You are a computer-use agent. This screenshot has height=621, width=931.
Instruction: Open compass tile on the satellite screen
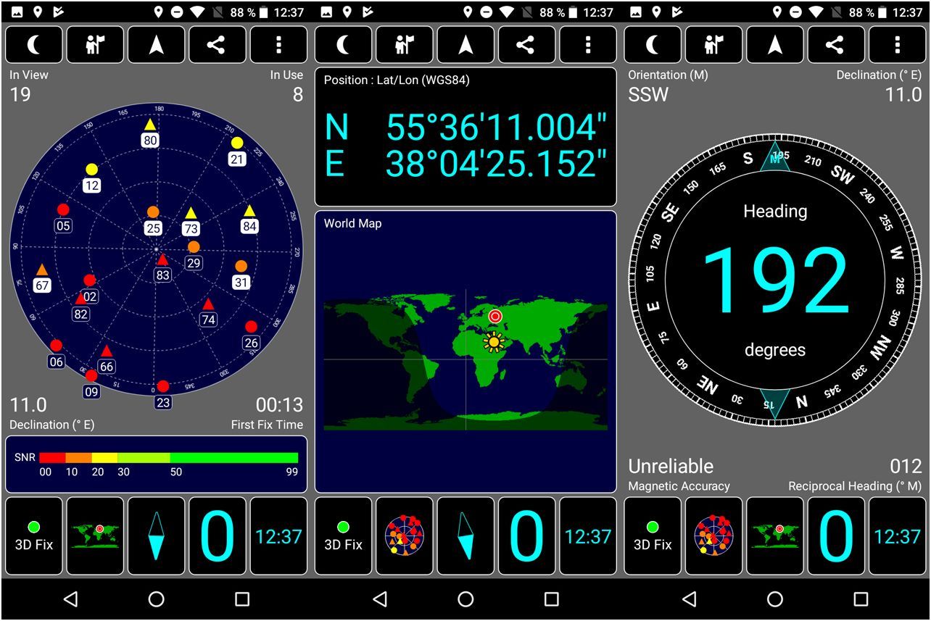156,535
